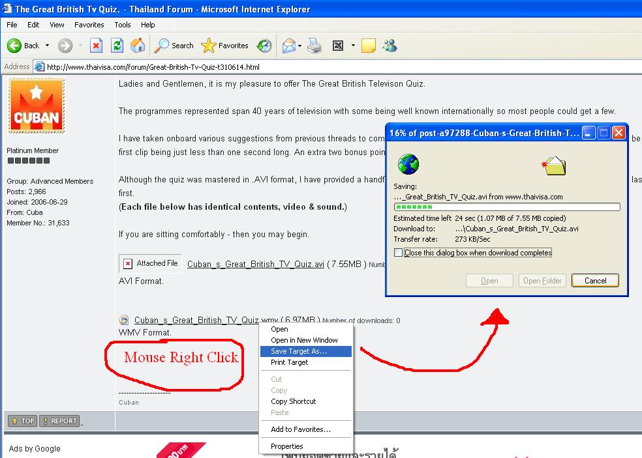This screenshot has width=642, height=458.
Task: Go to the Home page icon
Action: [x=138, y=46]
